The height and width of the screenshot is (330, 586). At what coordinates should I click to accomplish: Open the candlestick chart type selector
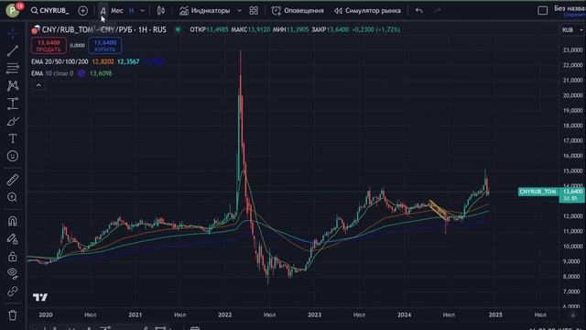pyautogui.click(x=161, y=10)
